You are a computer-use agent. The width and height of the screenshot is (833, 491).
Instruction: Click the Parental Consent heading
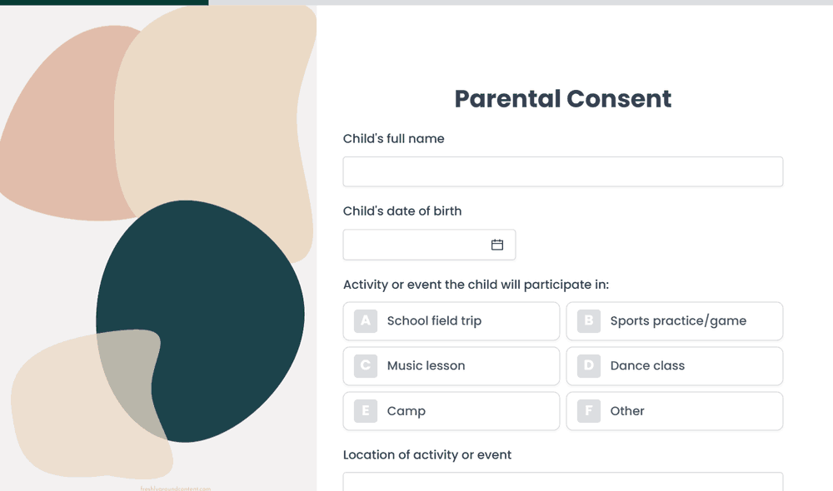click(x=562, y=98)
